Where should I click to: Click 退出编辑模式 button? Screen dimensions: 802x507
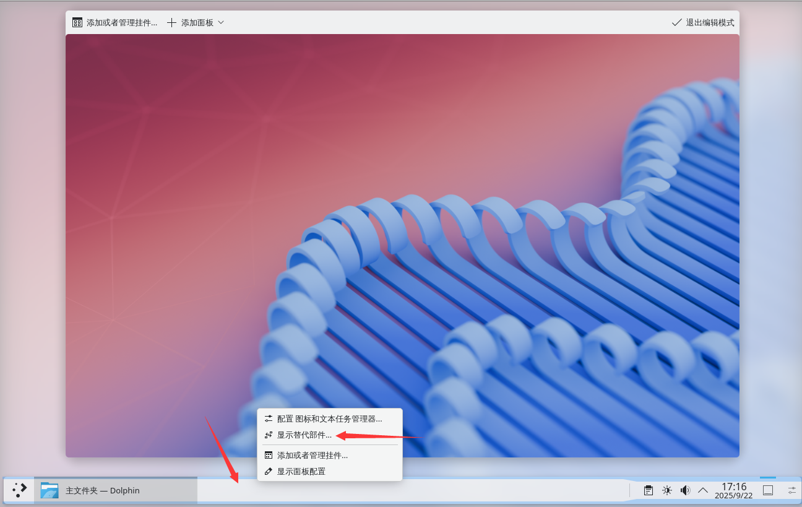coord(703,22)
